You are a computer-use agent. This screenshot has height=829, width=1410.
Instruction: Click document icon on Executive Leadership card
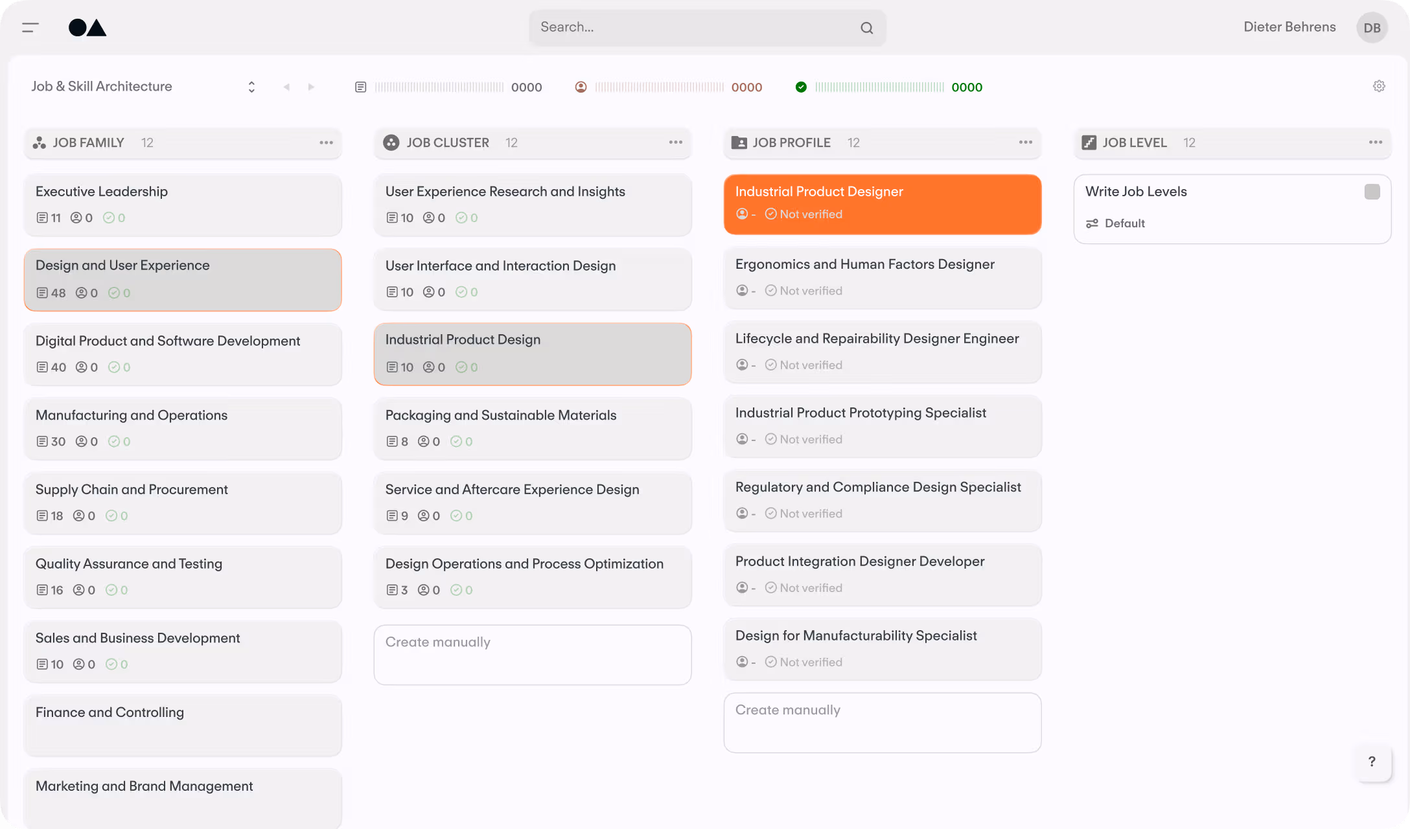pyautogui.click(x=42, y=218)
